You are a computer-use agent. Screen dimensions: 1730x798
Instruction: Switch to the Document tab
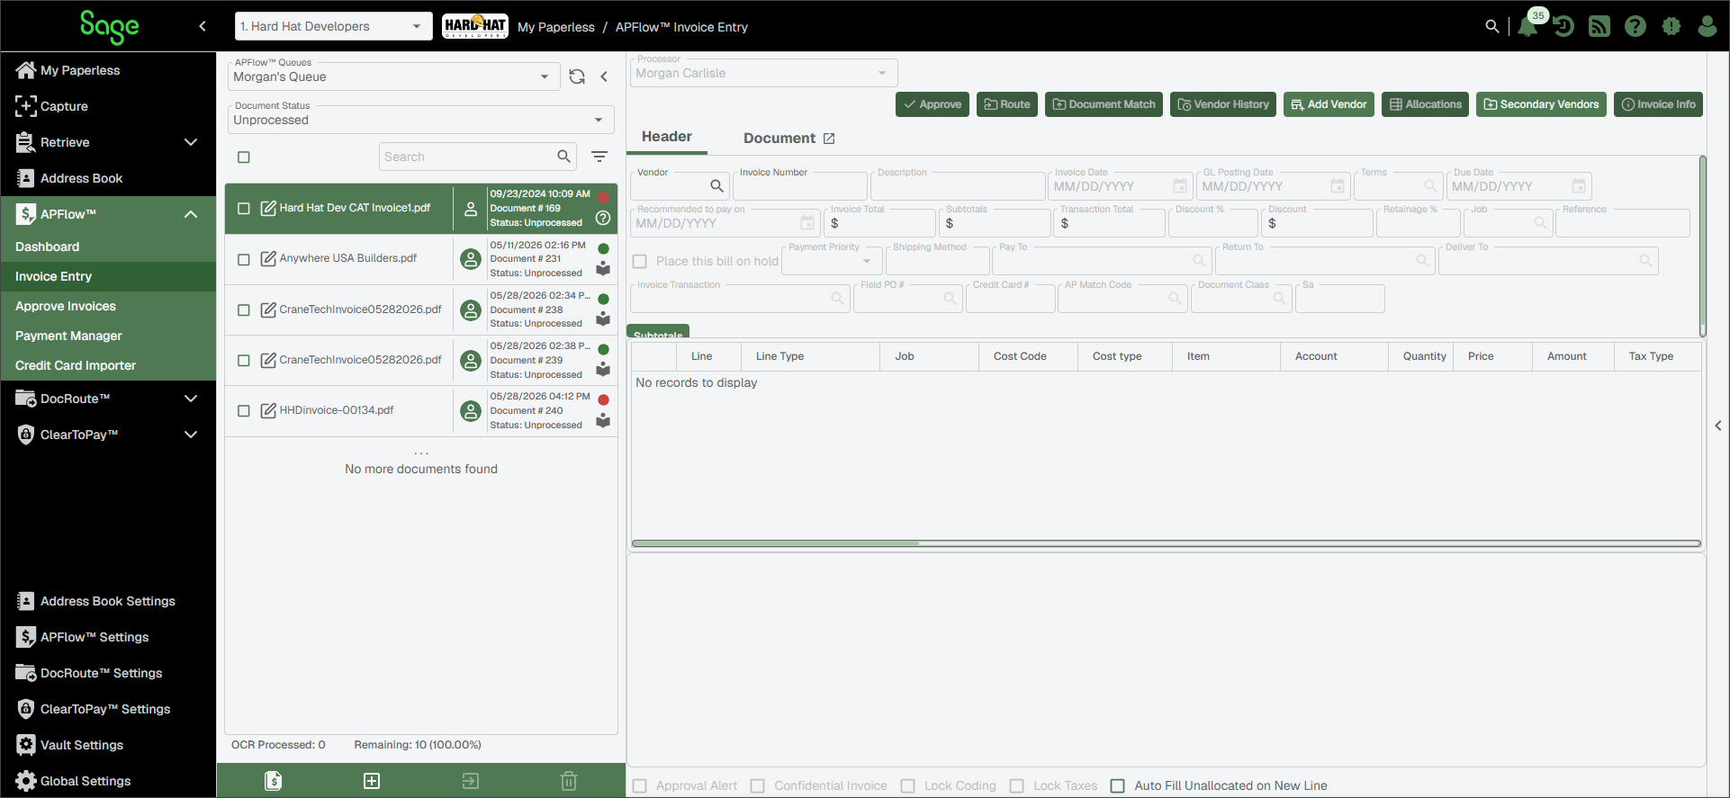pos(779,138)
